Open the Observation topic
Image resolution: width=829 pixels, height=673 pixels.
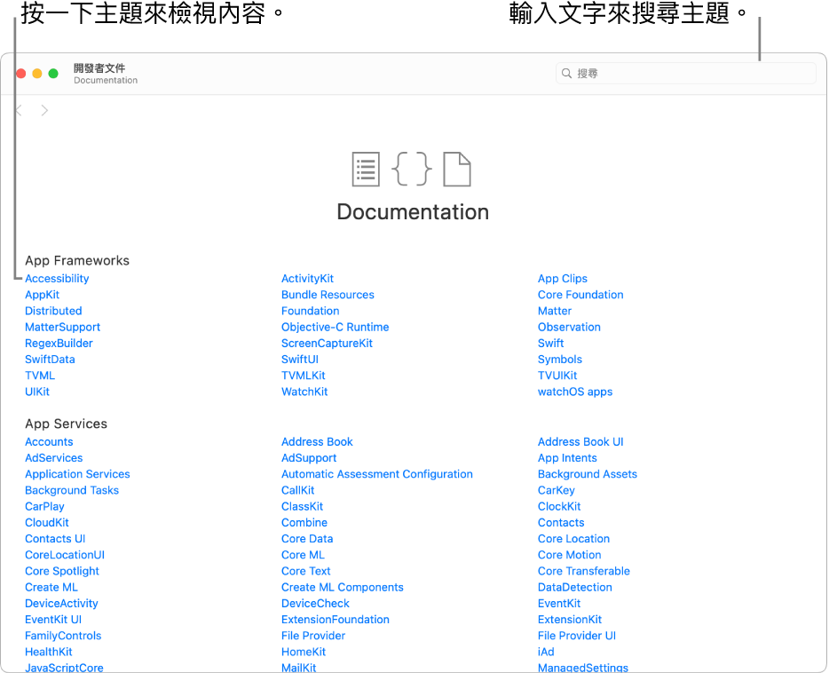569,328
